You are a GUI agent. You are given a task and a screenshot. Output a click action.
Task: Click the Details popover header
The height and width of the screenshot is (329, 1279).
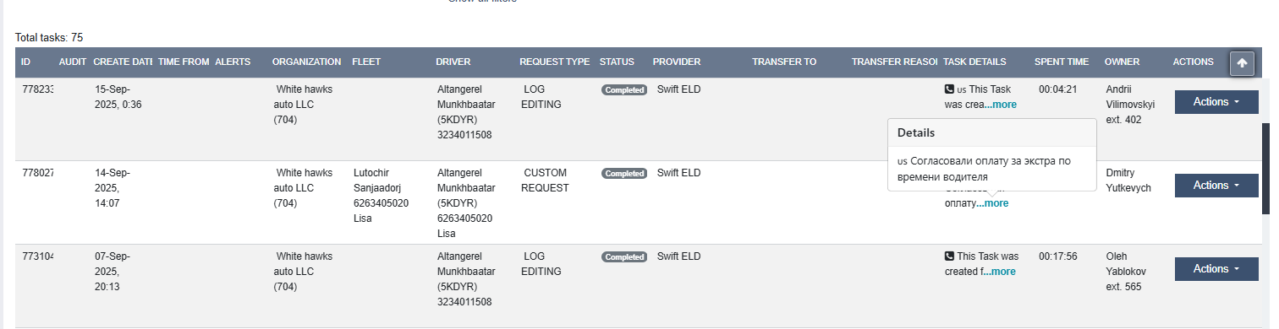click(x=992, y=132)
